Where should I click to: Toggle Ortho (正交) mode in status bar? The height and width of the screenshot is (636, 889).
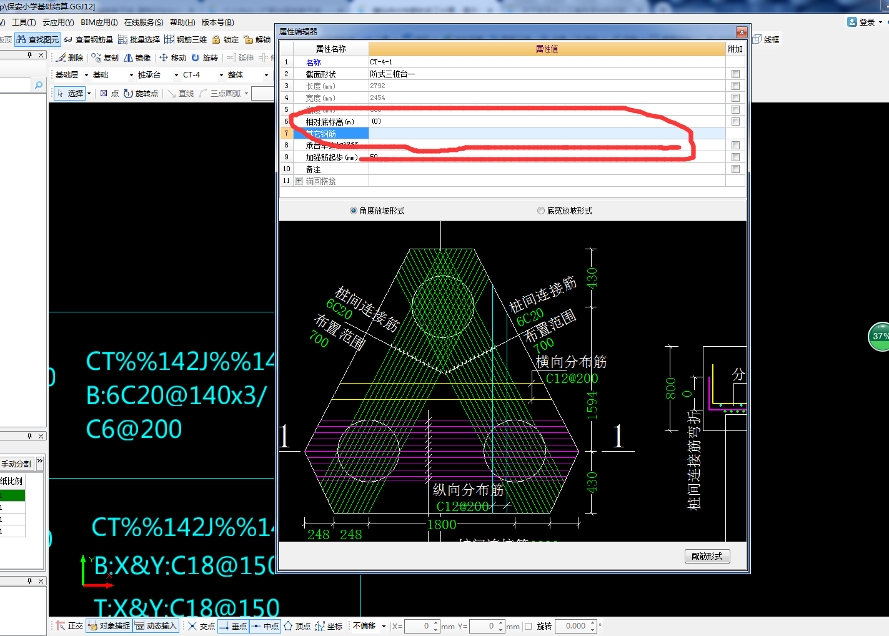point(69,625)
